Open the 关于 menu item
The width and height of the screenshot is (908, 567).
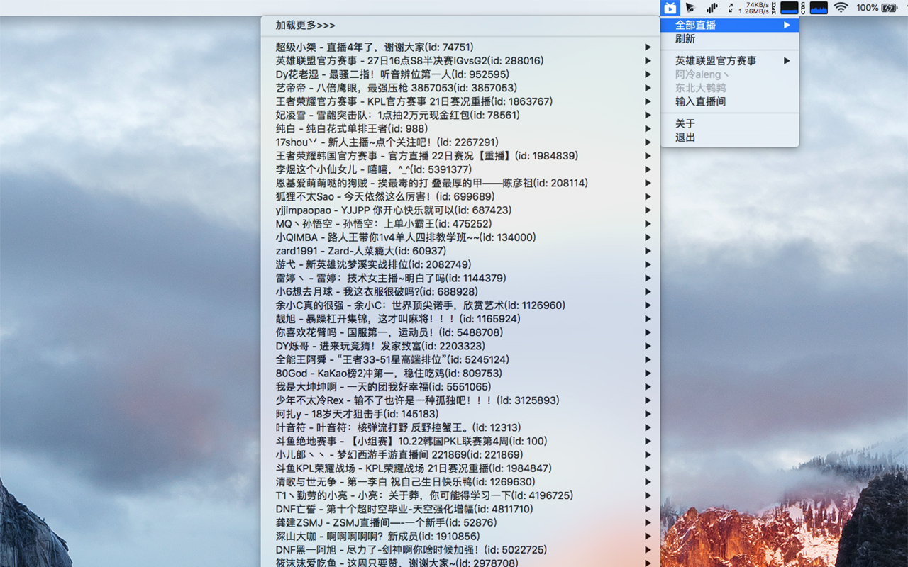click(x=729, y=124)
